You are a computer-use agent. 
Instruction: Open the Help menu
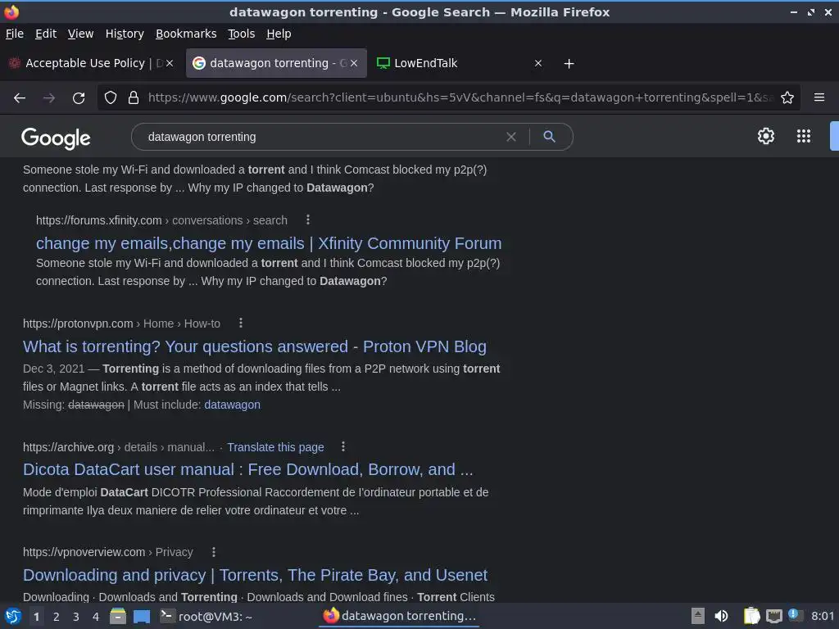[279, 34]
